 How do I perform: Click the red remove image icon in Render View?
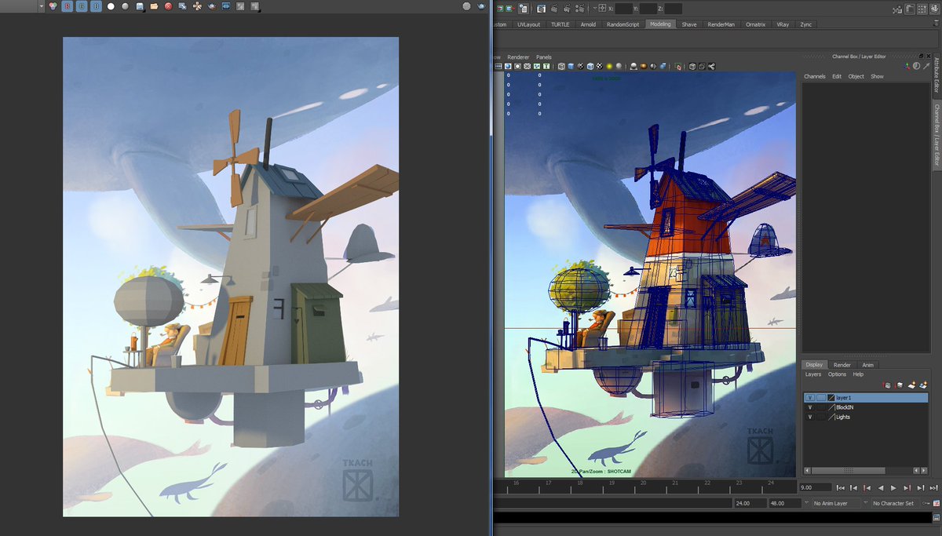click(168, 6)
